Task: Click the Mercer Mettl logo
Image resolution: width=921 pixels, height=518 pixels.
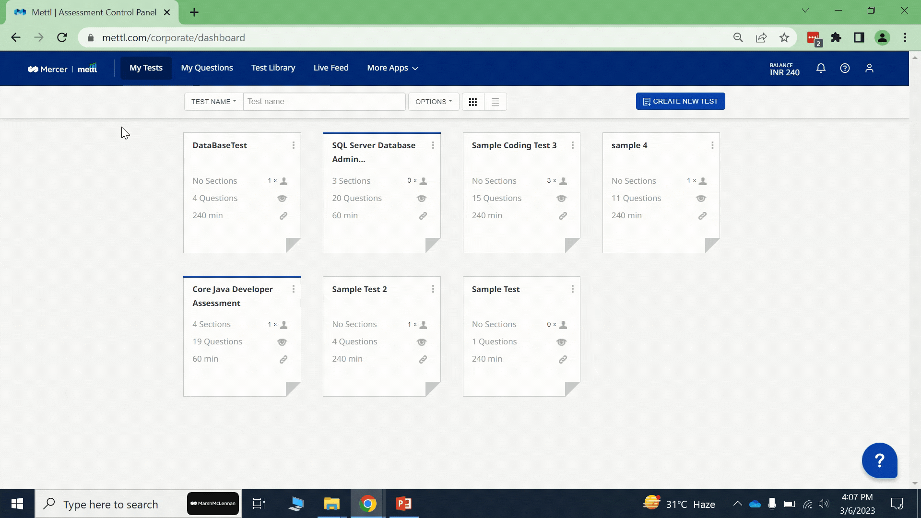Action: coord(62,69)
